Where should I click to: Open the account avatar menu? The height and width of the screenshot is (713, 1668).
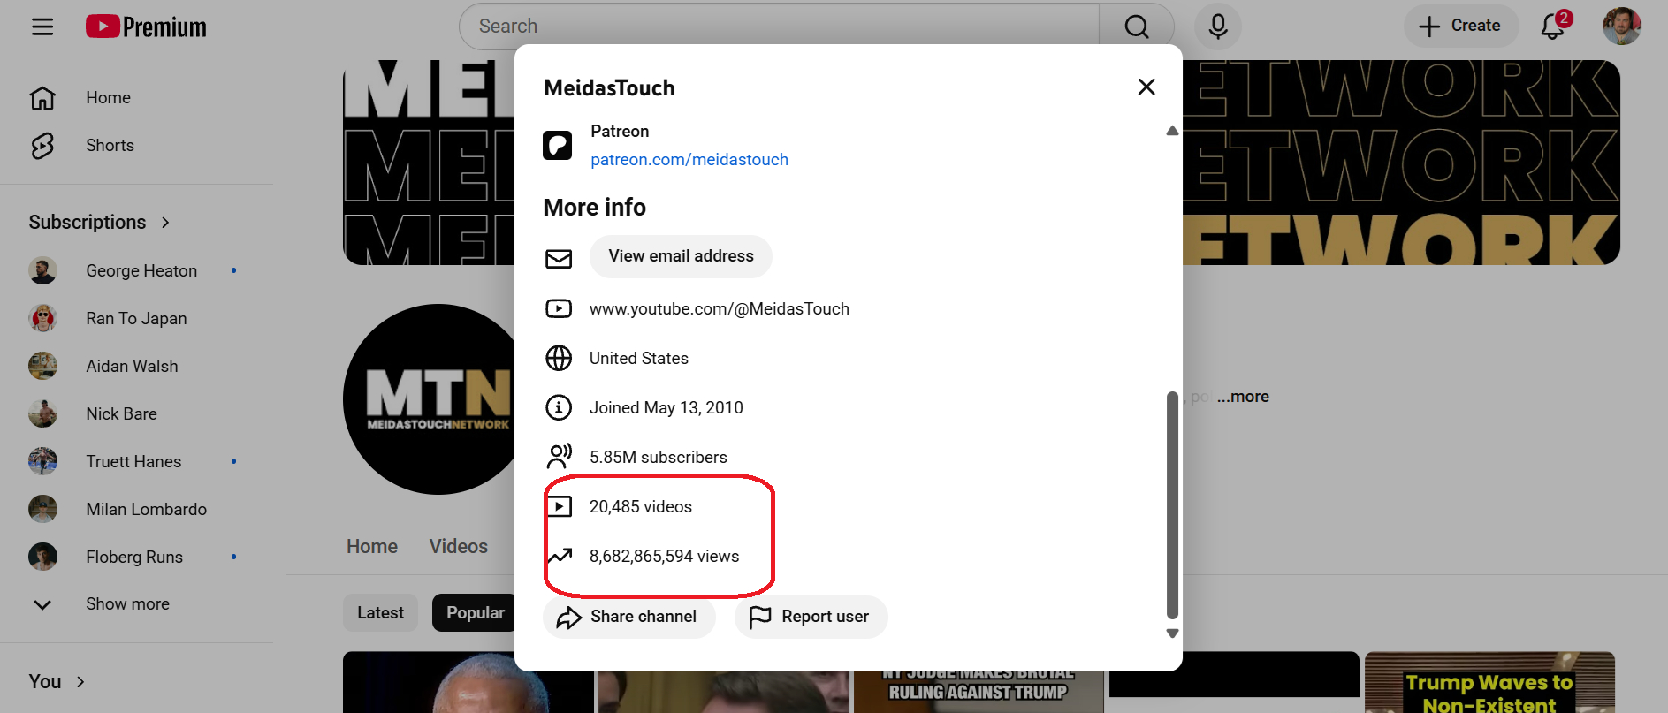(1621, 27)
